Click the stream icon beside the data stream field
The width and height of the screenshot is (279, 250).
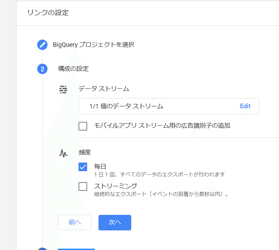click(x=63, y=89)
